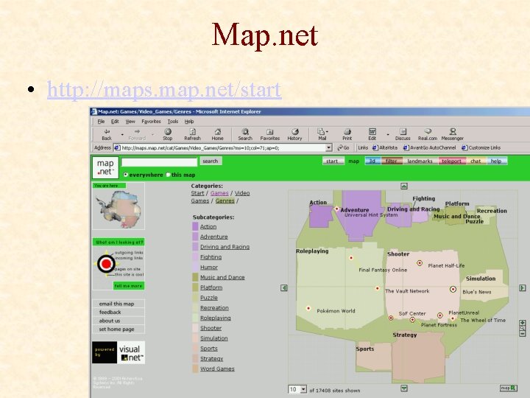Select the everywhere radio button
The width and height of the screenshot is (530, 398).
(125, 175)
